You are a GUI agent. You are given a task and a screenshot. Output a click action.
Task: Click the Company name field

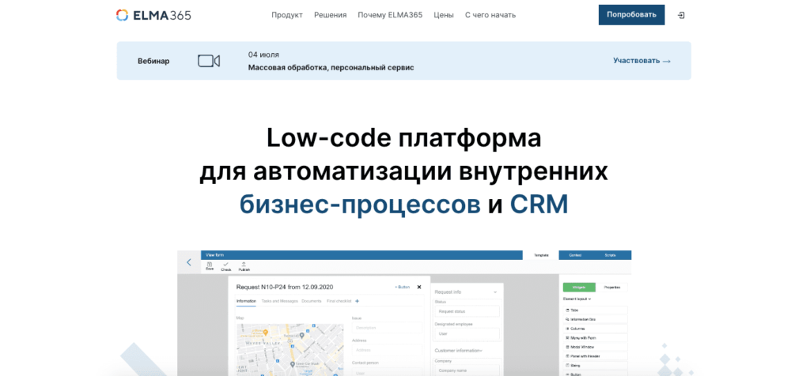[x=467, y=370]
